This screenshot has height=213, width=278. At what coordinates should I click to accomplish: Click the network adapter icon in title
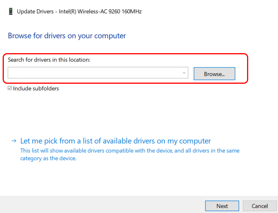click(x=11, y=11)
